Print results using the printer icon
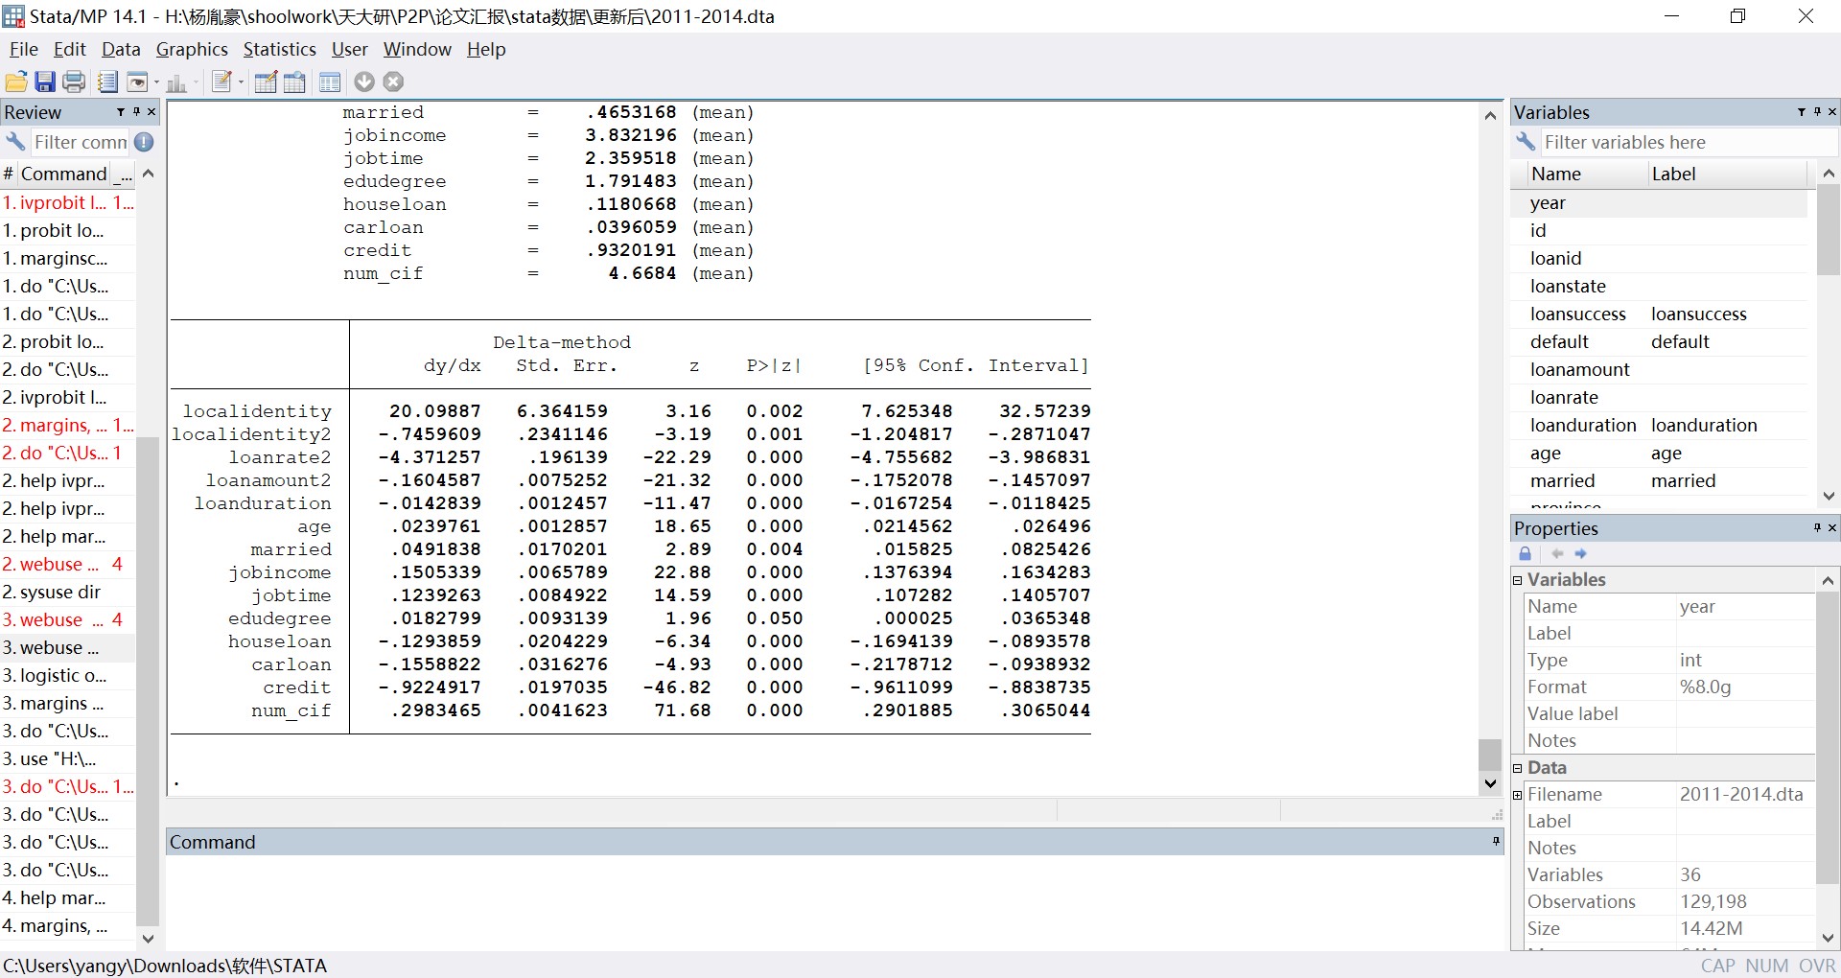 coord(74,82)
